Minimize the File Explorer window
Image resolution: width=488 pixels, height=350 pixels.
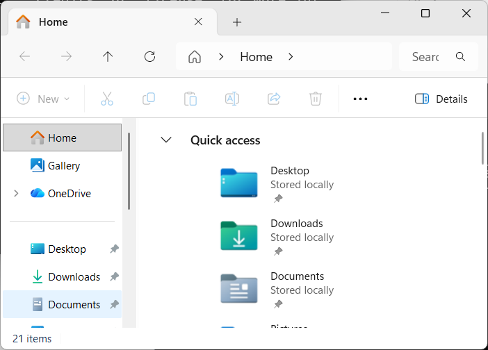[x=385, y=13]
